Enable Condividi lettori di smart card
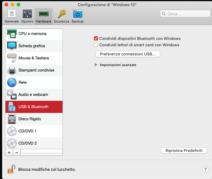This screenshot has height=179, width=212. pos(96,45)
